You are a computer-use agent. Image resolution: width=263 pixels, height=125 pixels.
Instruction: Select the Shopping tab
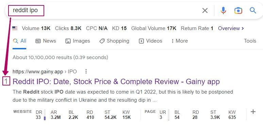click(x=114, y=41)
